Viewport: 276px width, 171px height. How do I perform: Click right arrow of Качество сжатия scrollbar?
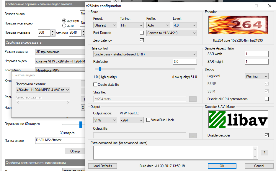tap(68, 103)
